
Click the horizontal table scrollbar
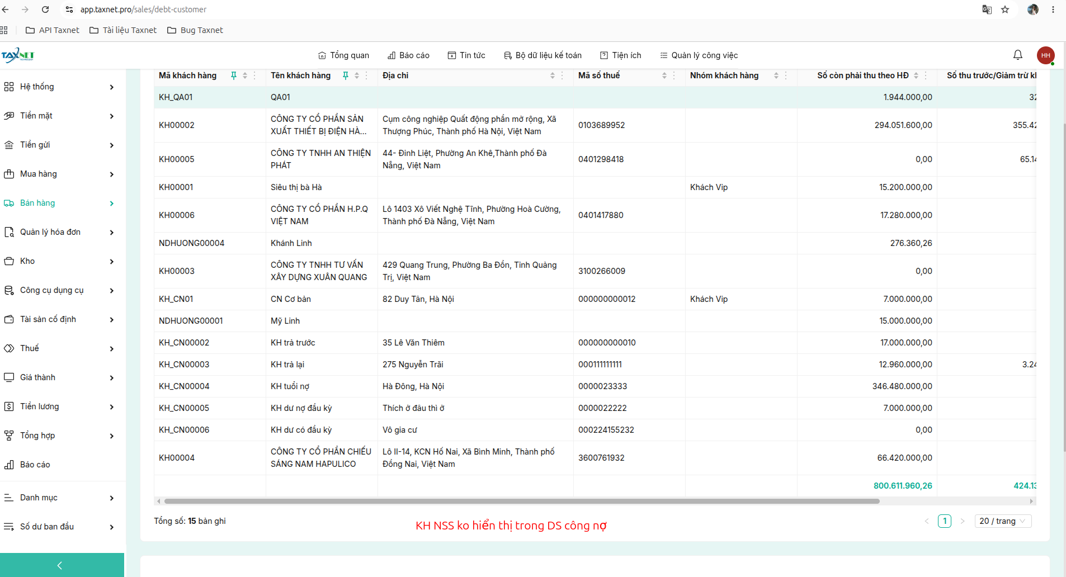click(521, 502)
